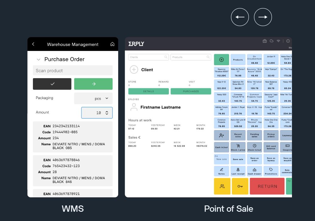Open the Cash drawer icon
Viewport: 315px width, 221px height.
pyautogui.click(x=255, y=171)
